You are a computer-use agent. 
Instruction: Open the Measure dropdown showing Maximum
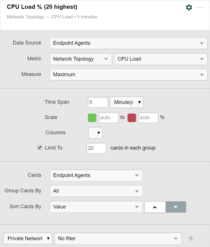coord(128,75)
